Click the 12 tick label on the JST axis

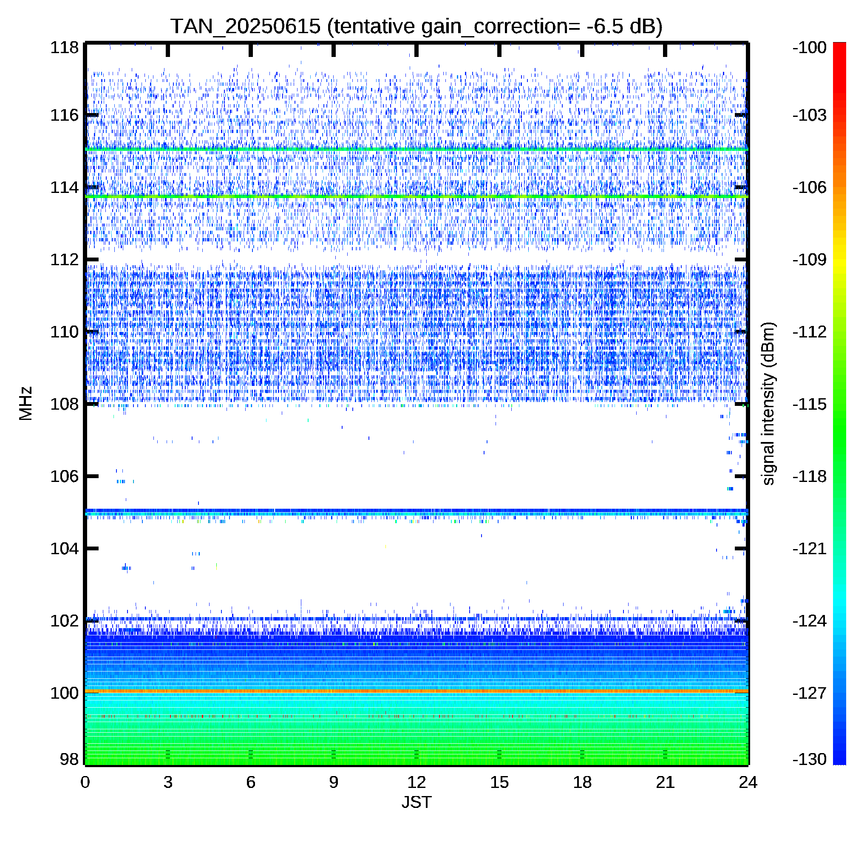point(416,783)
